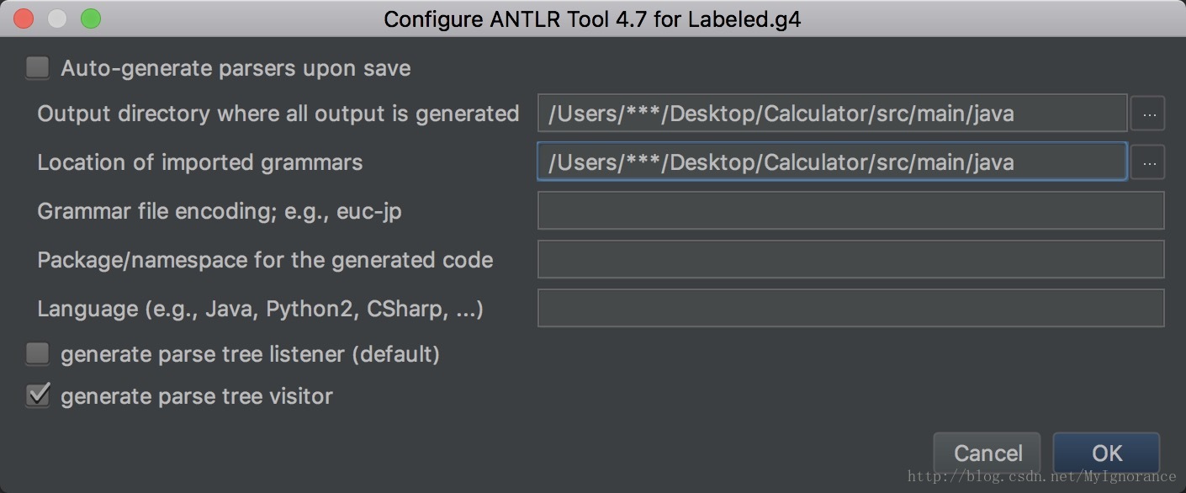Click the green zoom window button

point(90,19)
